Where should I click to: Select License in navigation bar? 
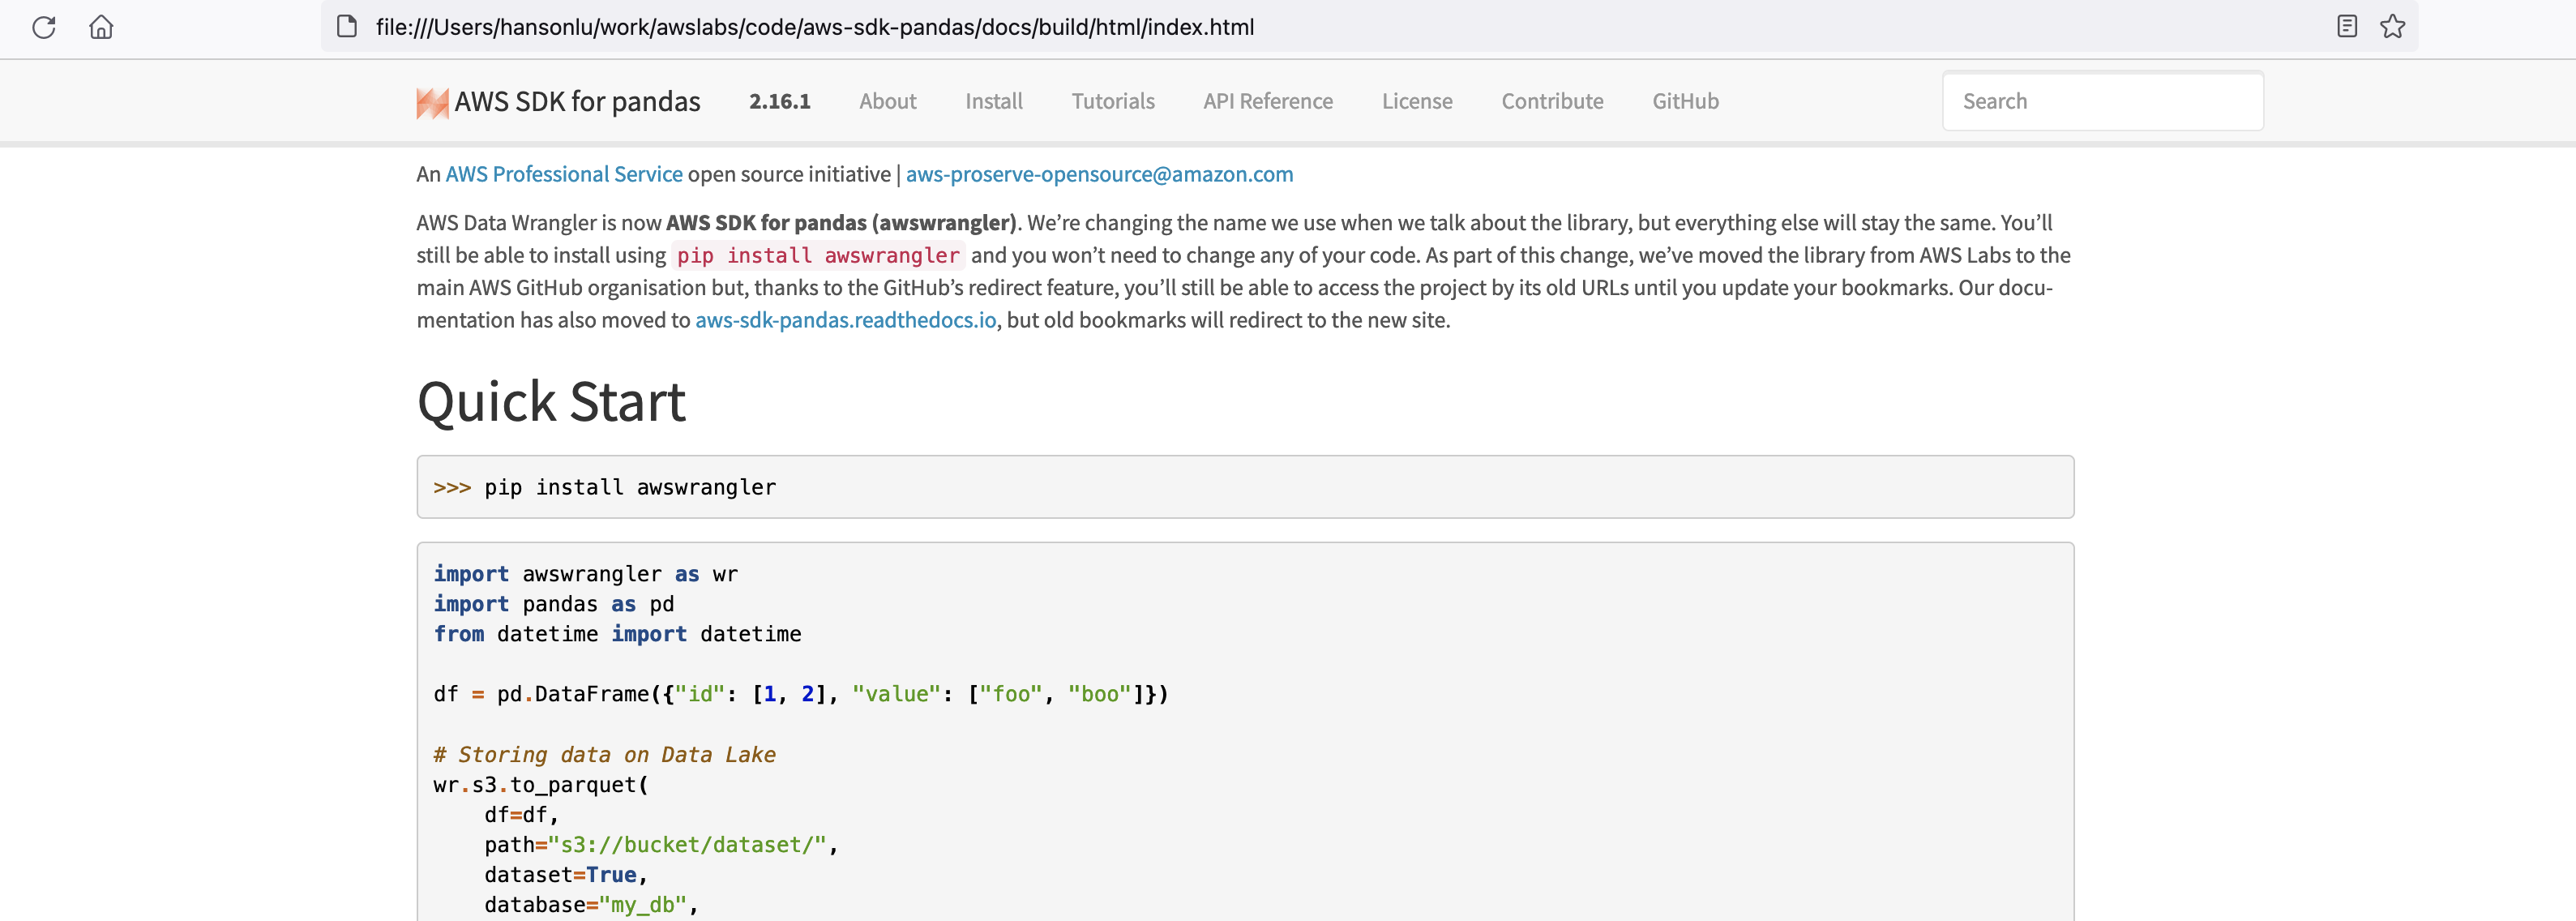[x=1416, y=101]
